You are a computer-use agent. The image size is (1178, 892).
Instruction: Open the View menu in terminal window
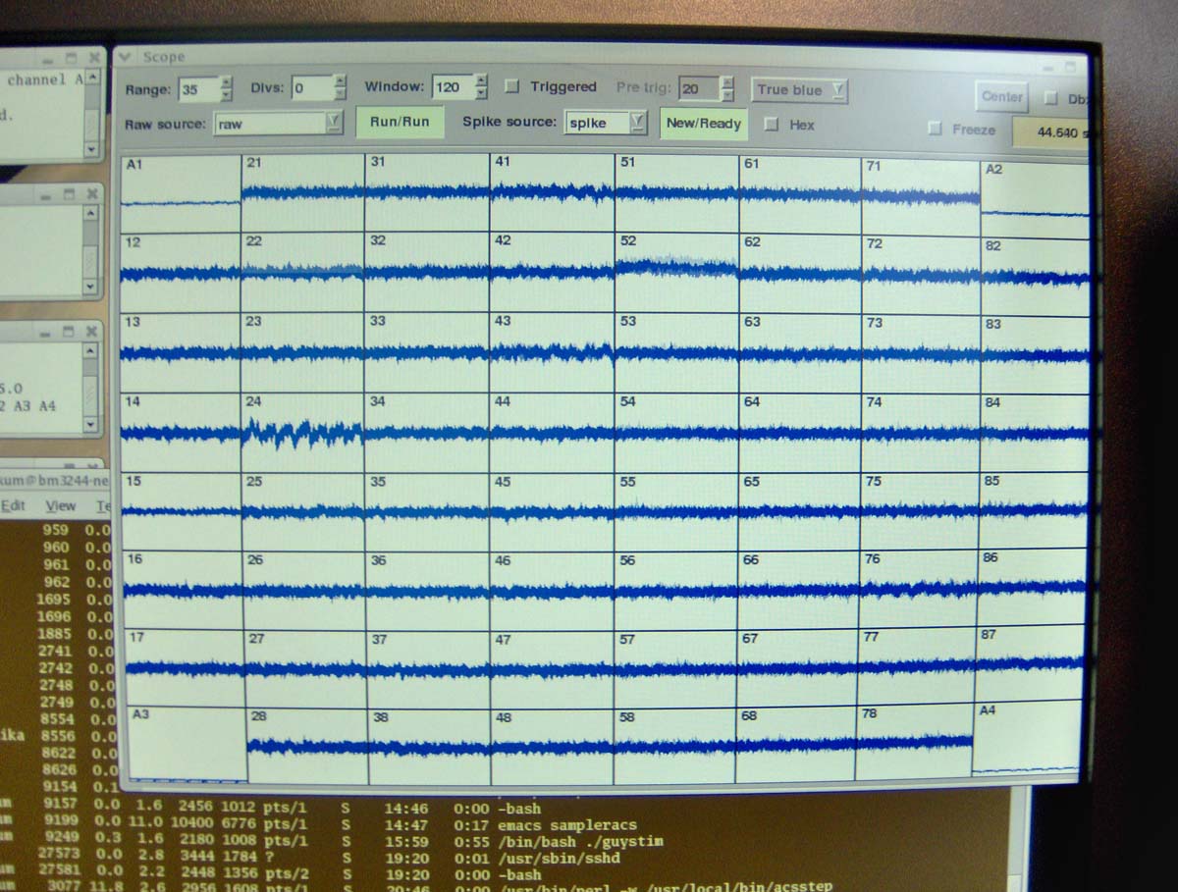60,505
